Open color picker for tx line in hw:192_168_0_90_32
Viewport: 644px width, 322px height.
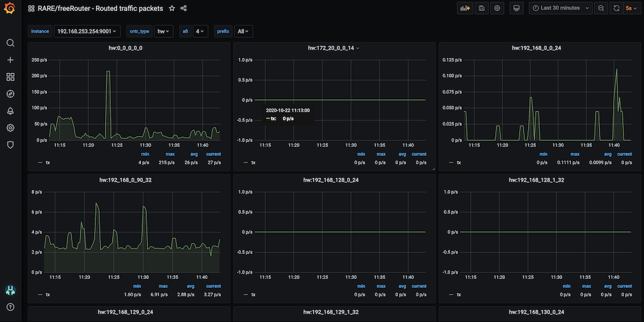pos(40,294)
